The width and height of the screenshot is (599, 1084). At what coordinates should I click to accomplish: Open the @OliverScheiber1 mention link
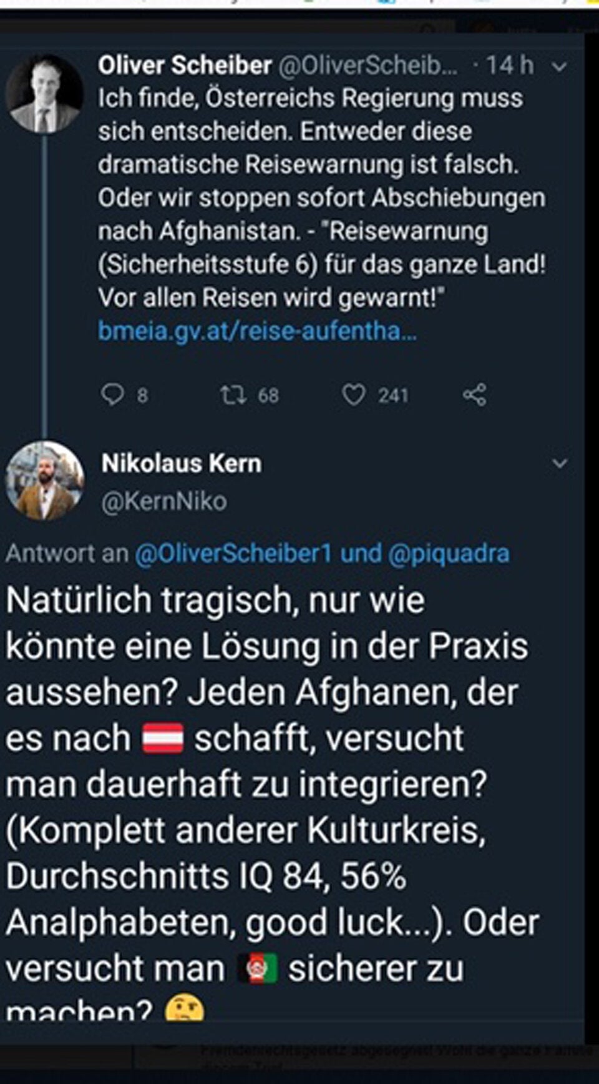pyautogui.click(x=231, y=553)
